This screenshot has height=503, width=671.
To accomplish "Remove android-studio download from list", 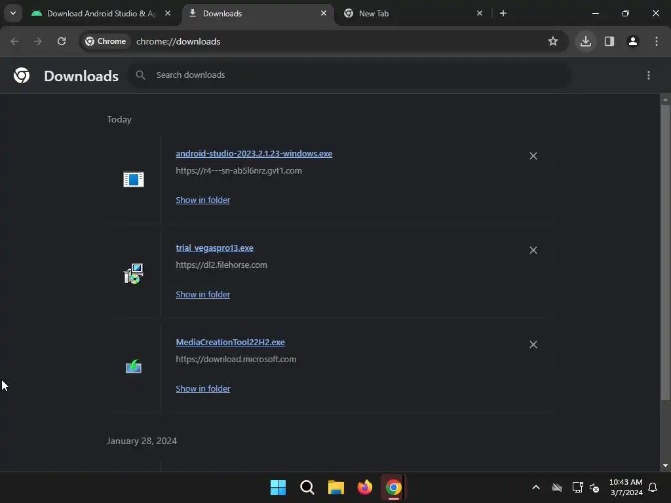I will coord(533,156).
